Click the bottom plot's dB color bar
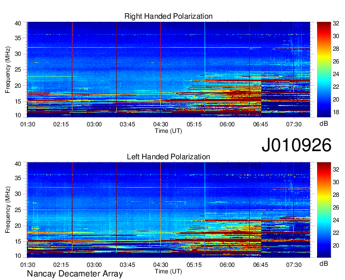Screen dimensions: 345x280 point(324,210)
